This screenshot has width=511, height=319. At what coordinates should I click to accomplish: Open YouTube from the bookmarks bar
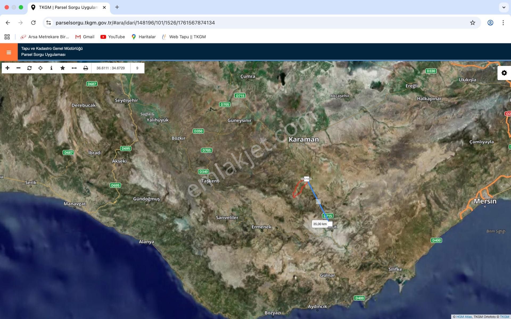pos(112,37)
